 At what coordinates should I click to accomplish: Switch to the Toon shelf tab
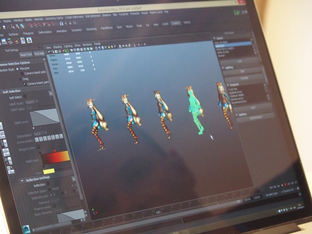tap(119, 27)
